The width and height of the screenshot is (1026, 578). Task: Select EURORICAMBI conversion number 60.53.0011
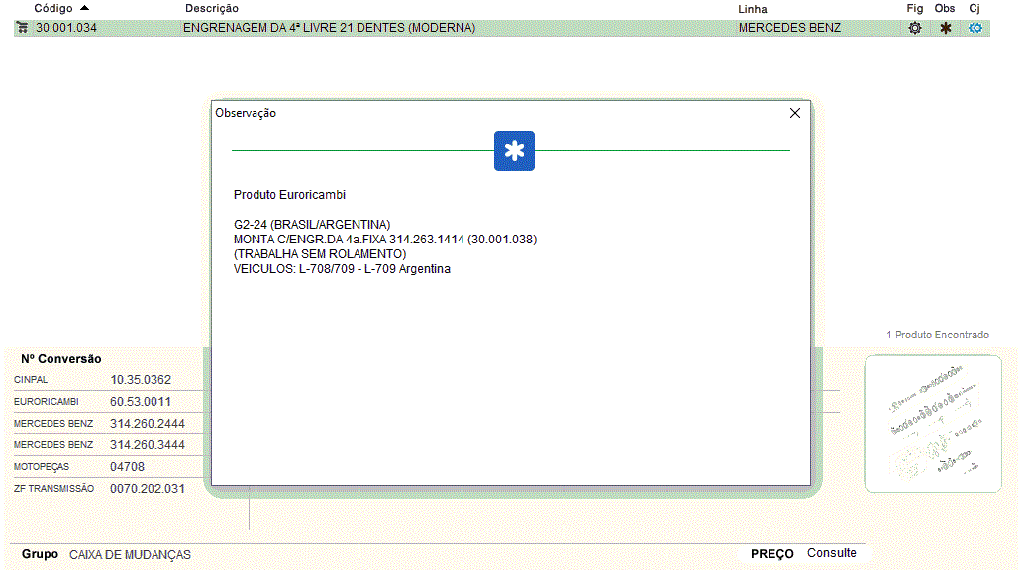141,402
